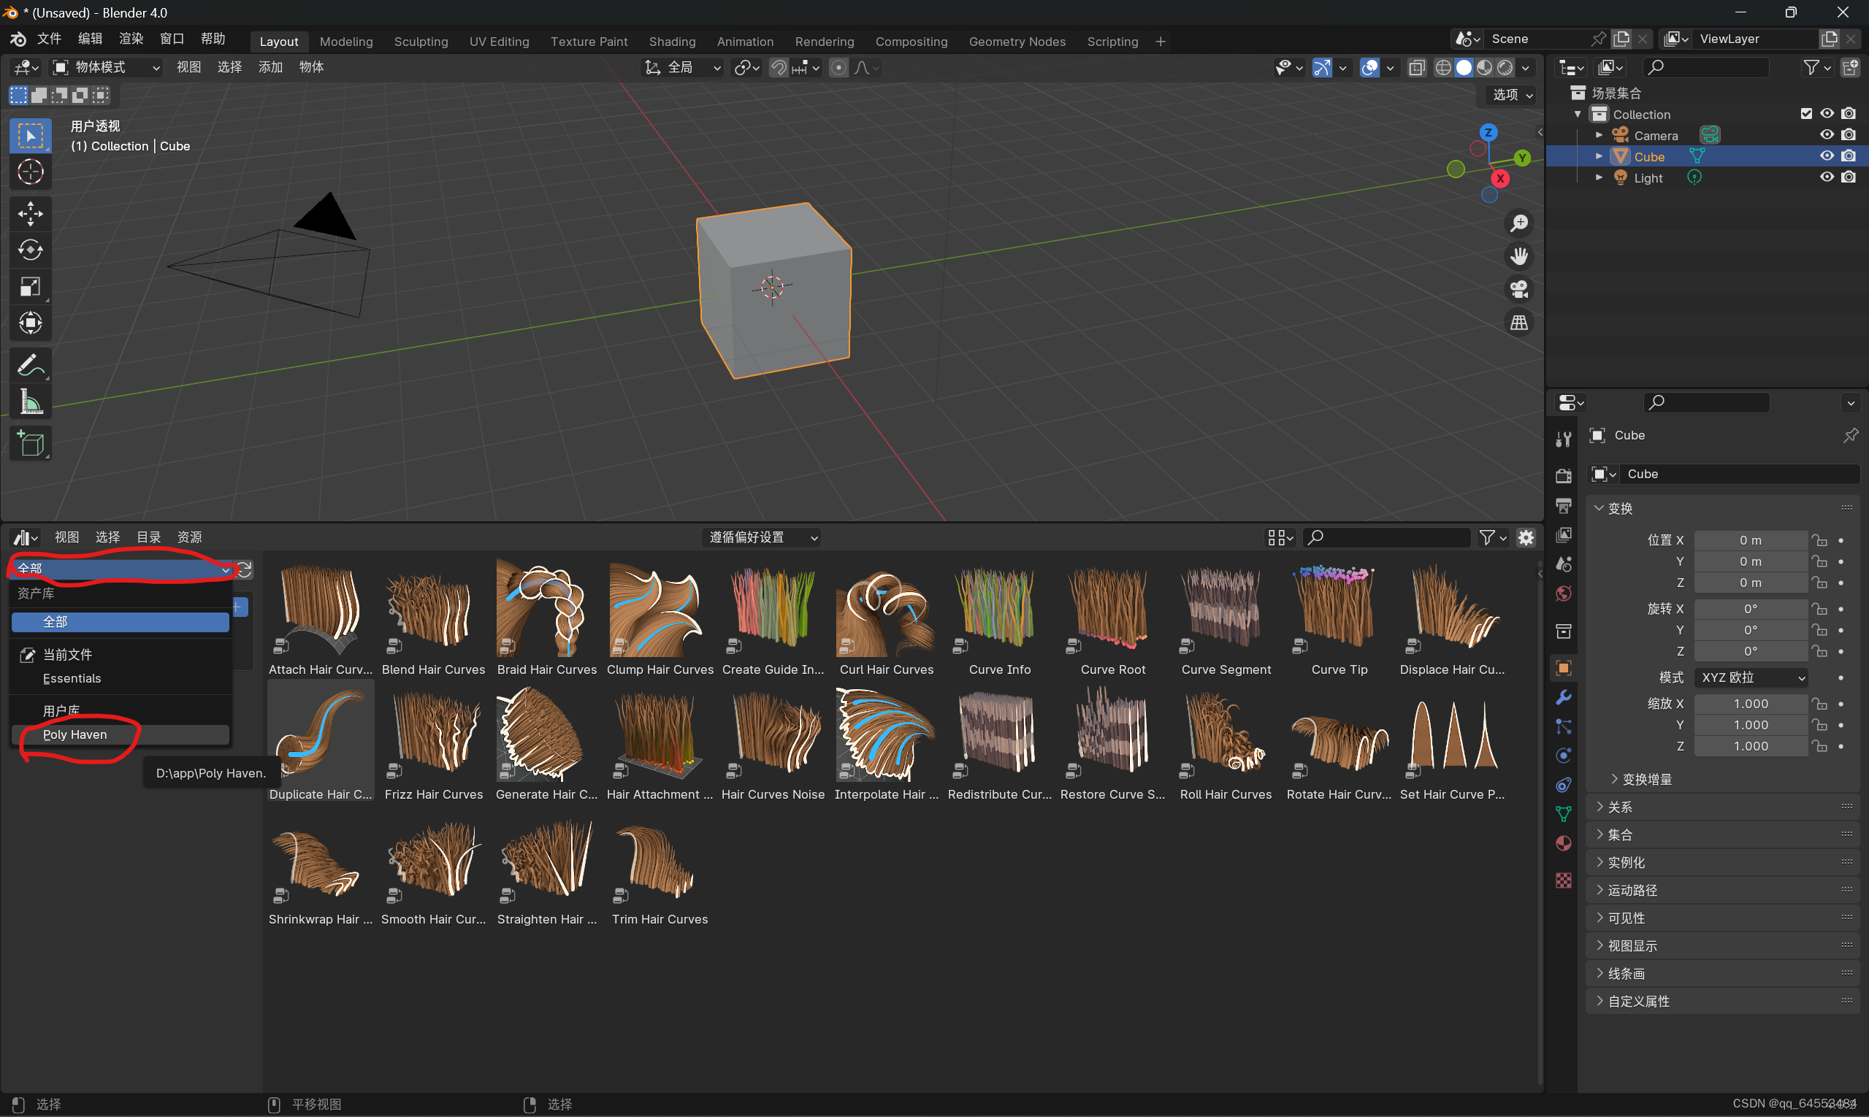Select the Move tool in toolbar
1869x1117 pixels.
(30, 214)
